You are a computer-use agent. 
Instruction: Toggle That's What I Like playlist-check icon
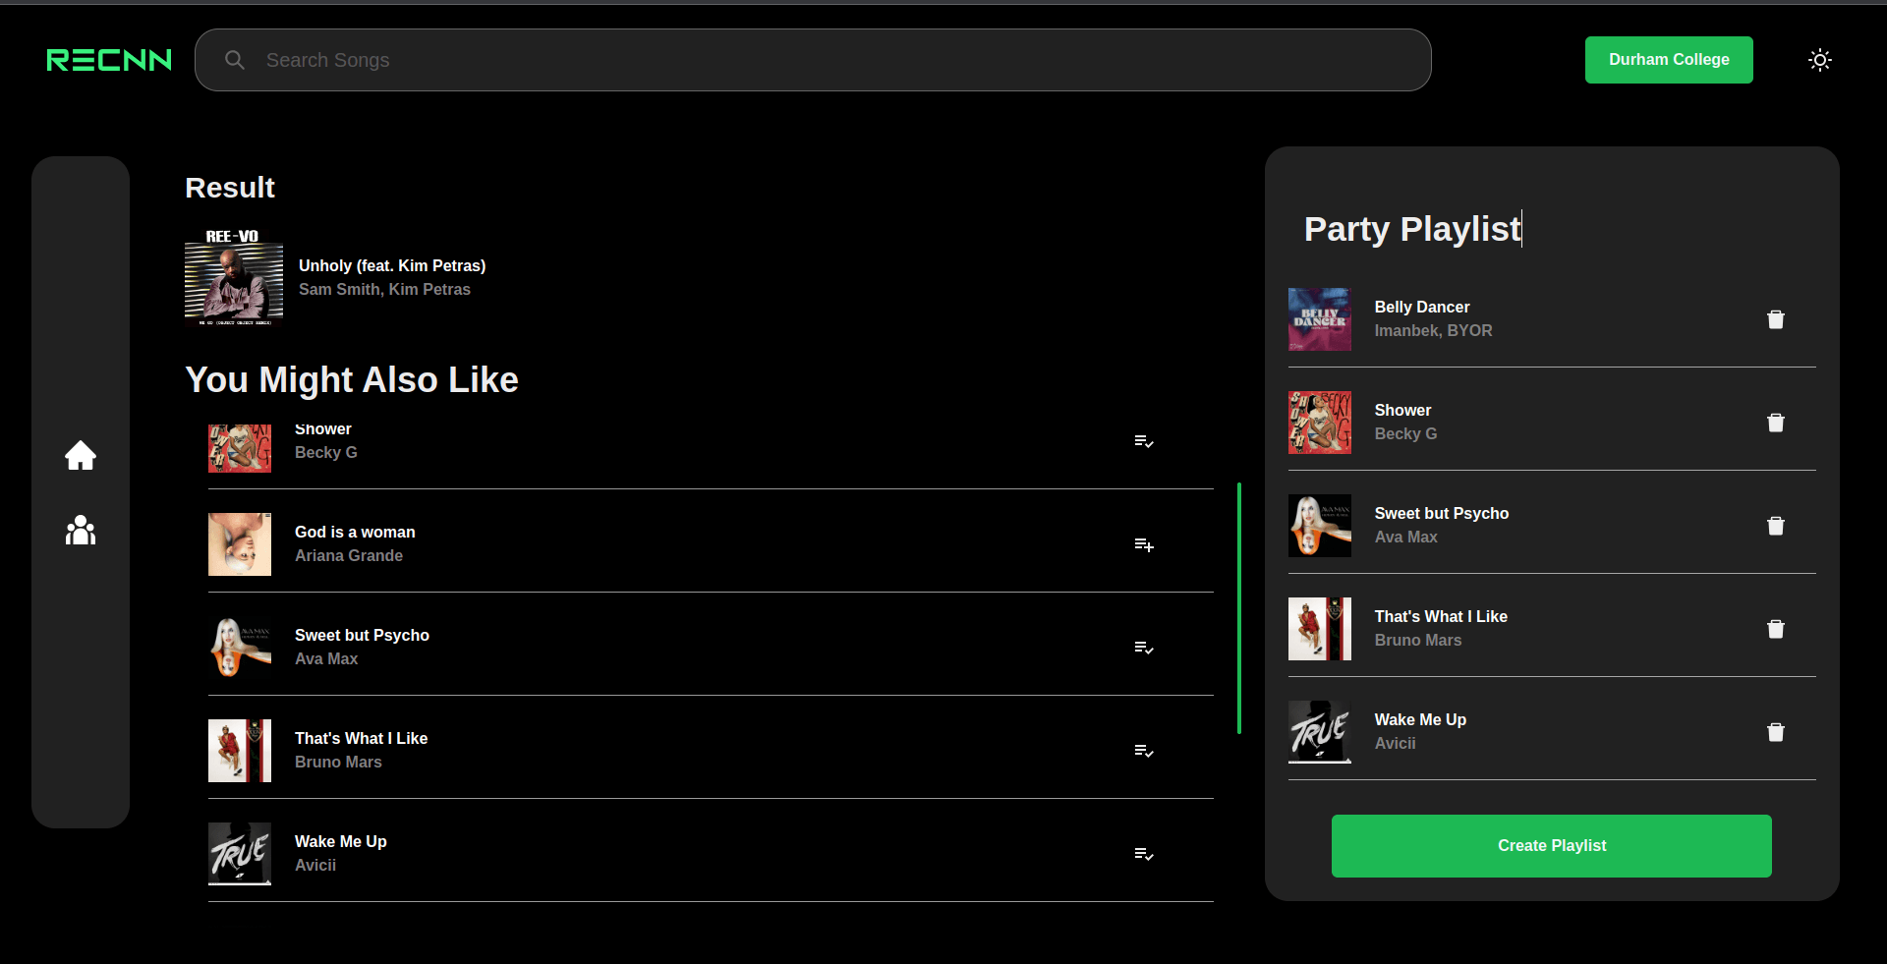(1143, 751)
